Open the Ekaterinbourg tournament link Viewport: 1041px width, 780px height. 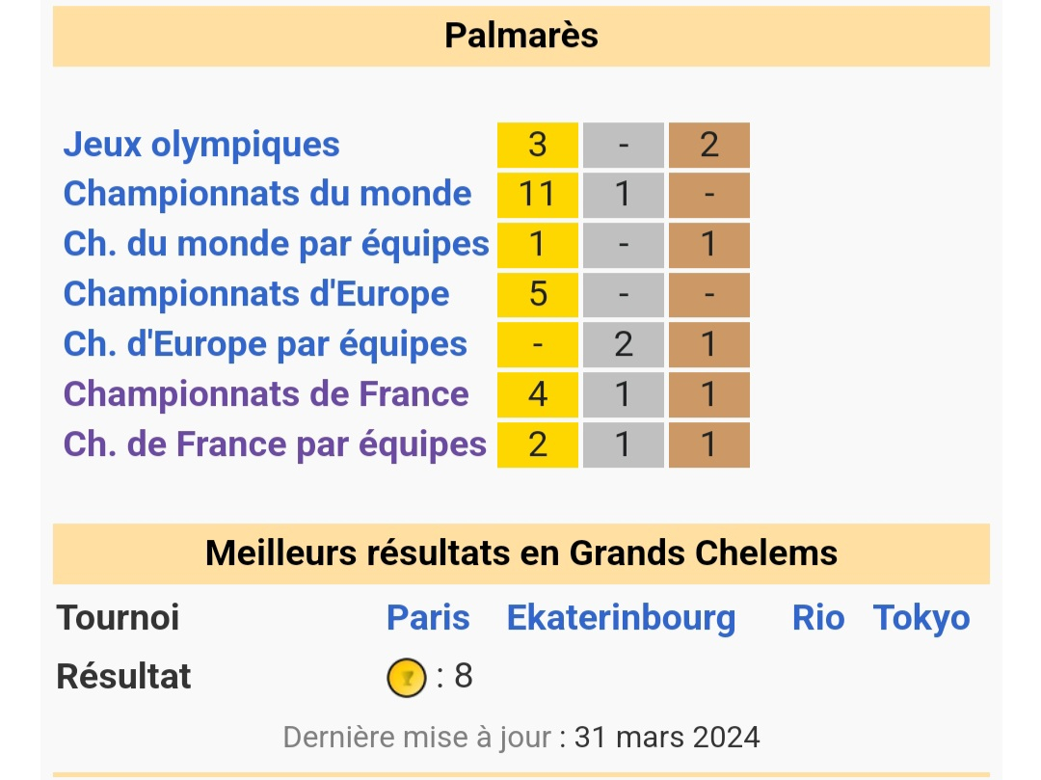click(x=621, y=618)
